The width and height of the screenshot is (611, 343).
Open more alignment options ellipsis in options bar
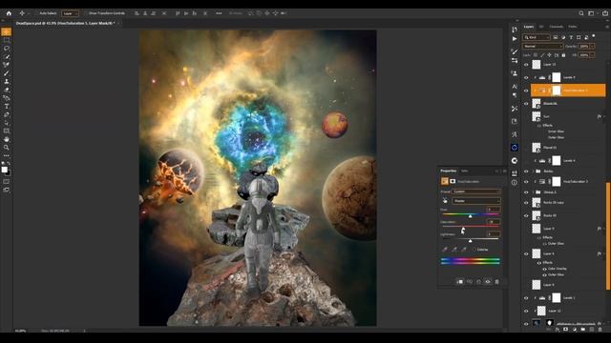(219, 13)
